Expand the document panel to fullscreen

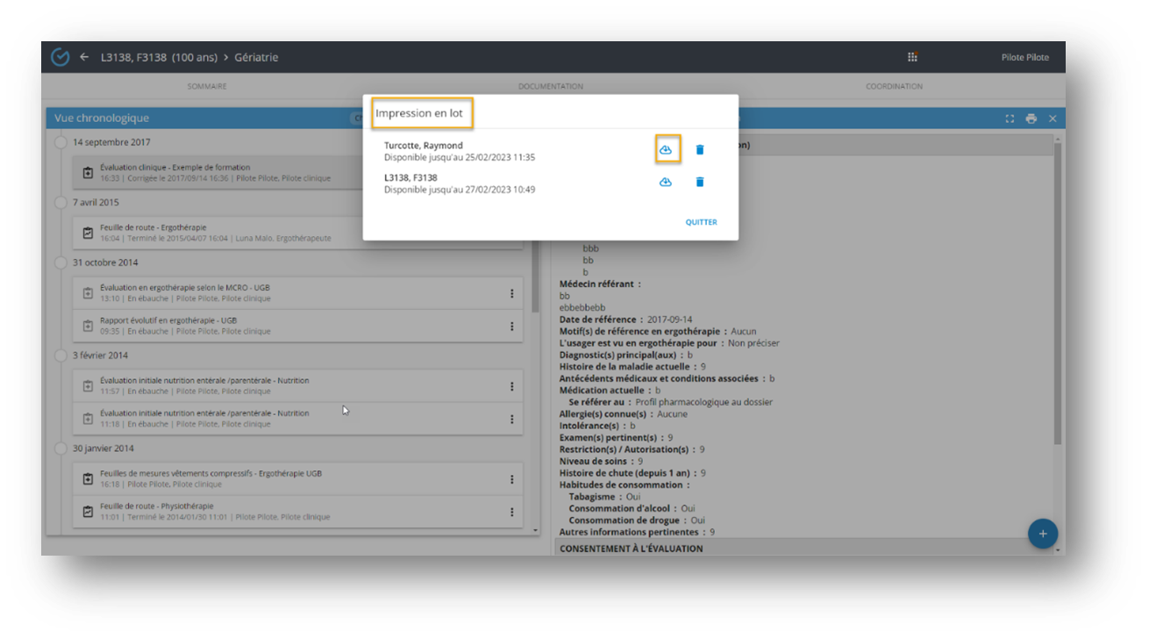pos(1010,118)
